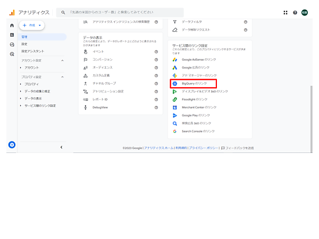Open Google AdSense のリンク
Image resolution: width=319 pixels, height=239 pixels.
[199, 59]
